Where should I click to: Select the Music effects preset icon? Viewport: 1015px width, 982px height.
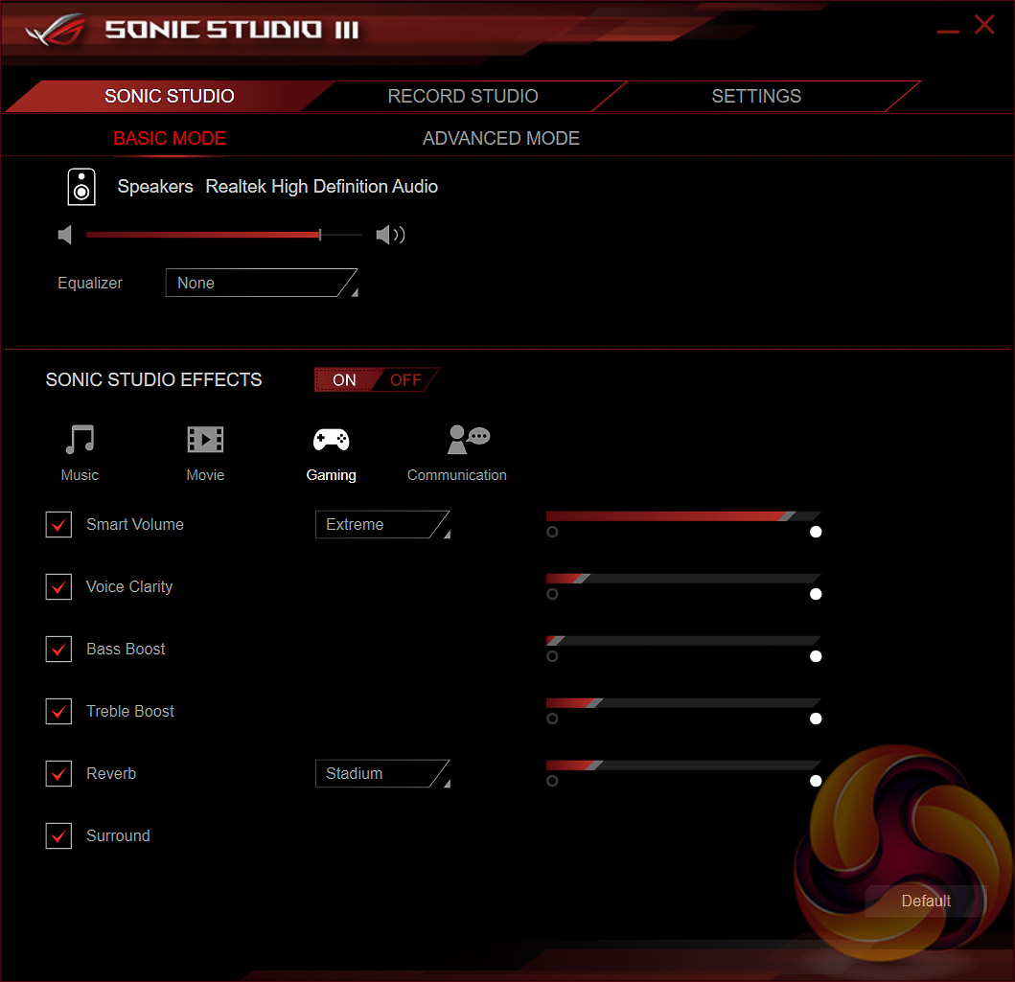point(80,440)
